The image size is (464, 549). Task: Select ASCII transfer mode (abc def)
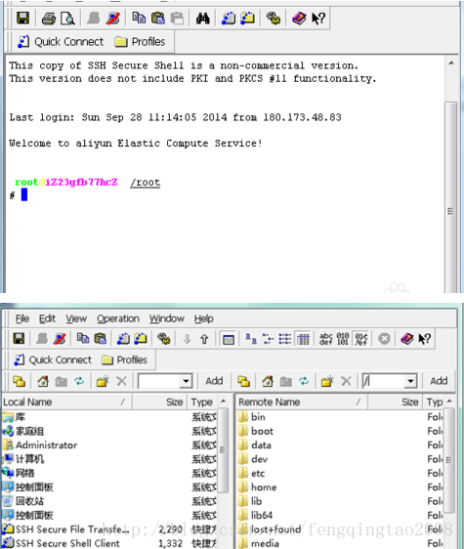pos(325,339)
